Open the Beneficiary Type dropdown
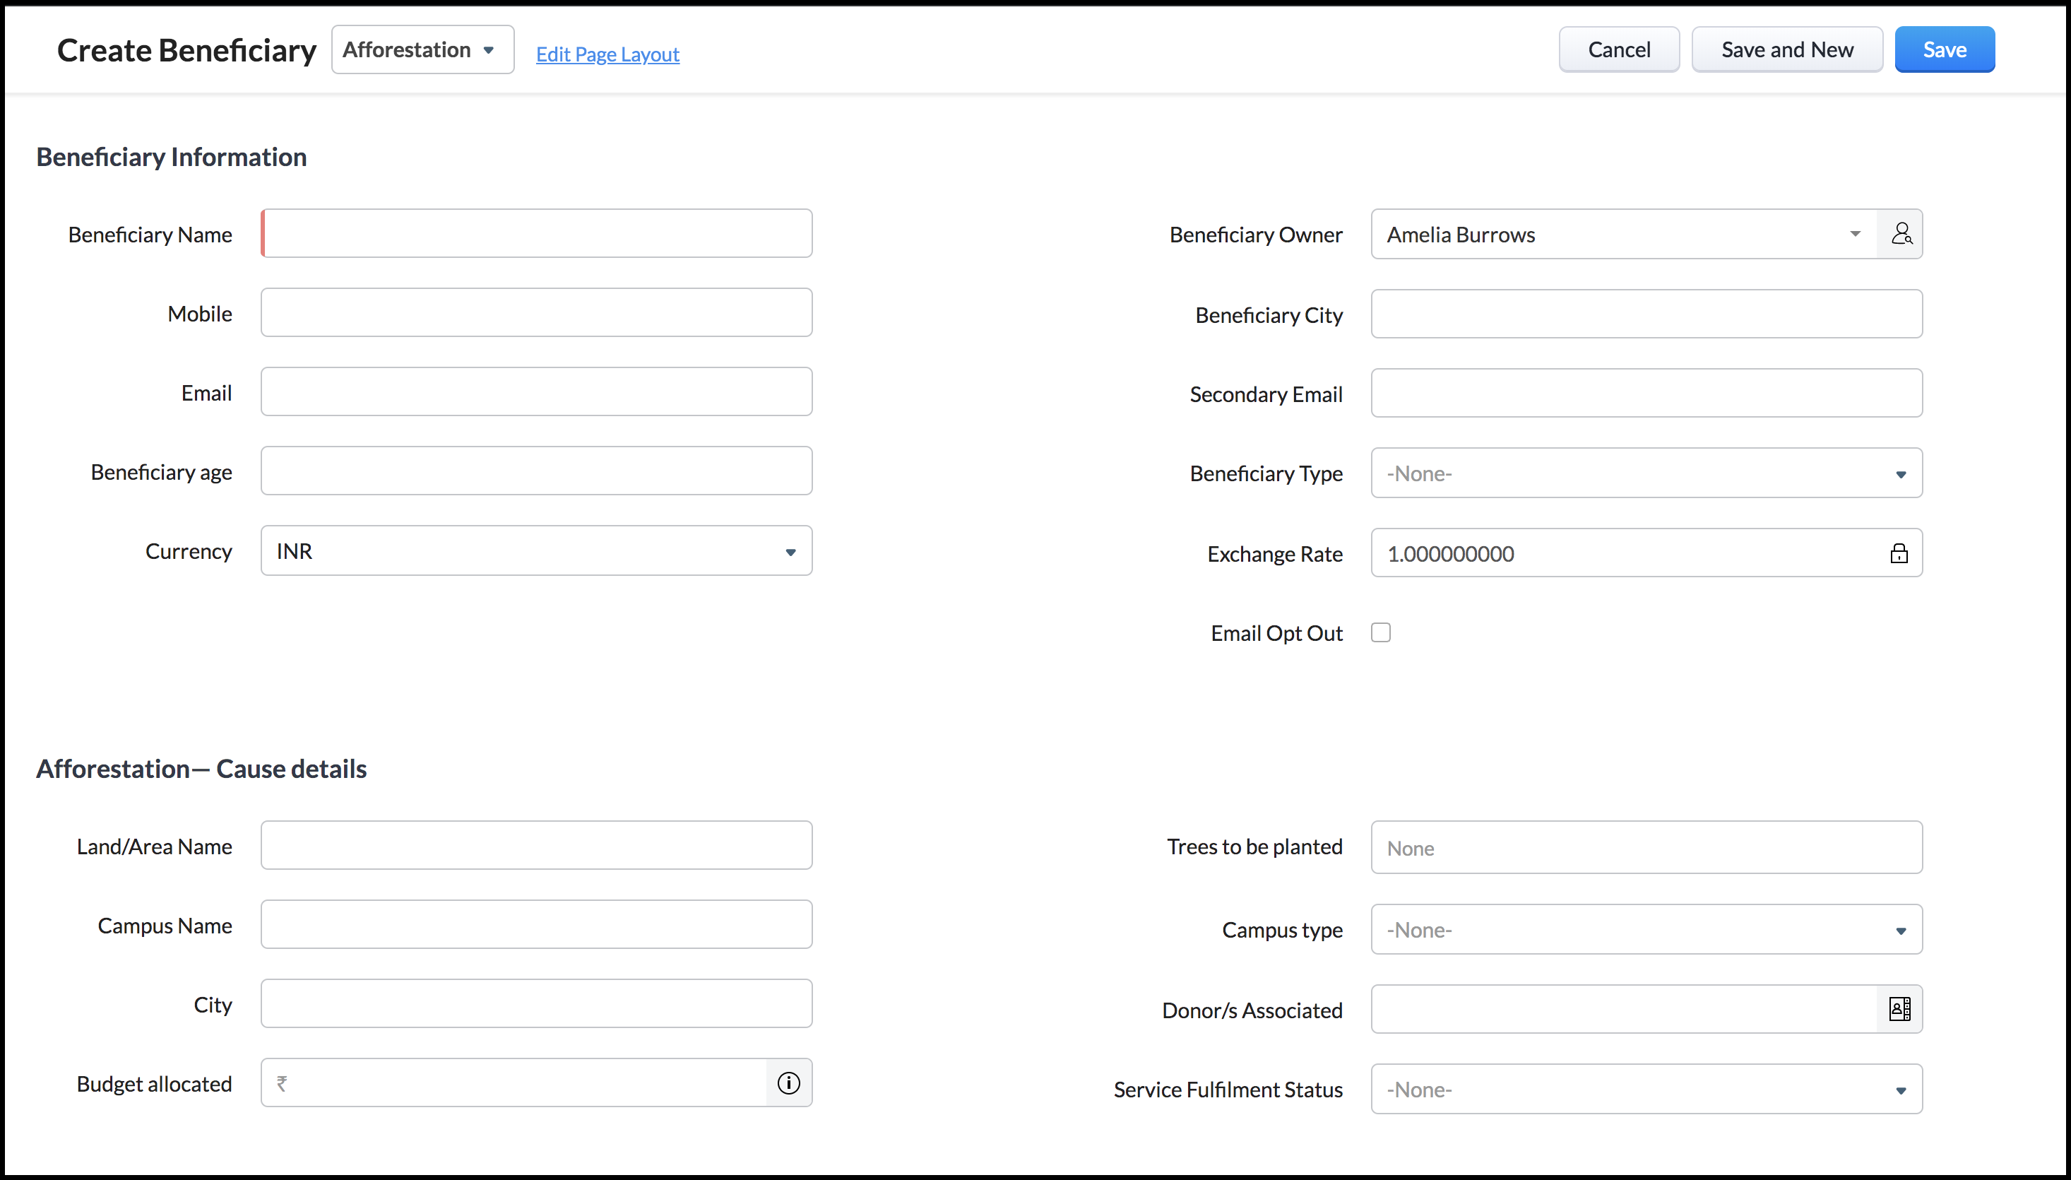Image resolution: width=2071 pixels, height=1180 pixels. pos(1646,473)
